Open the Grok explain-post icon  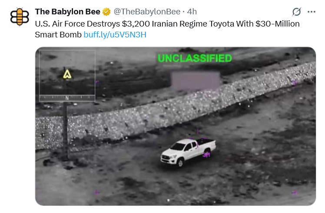(x=296, y=12)
